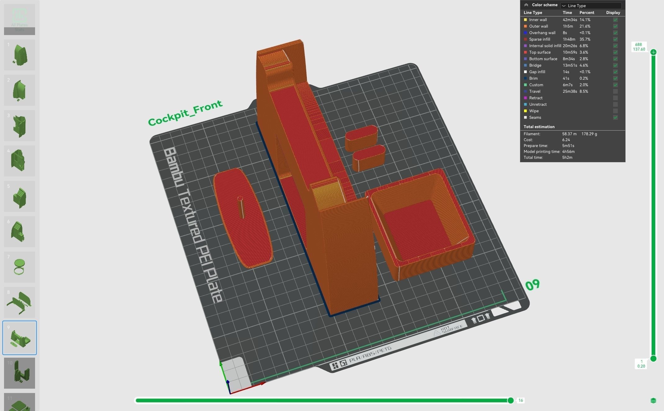Click the layers icon at bottom right
664x411 pixels.
(653, 400)
